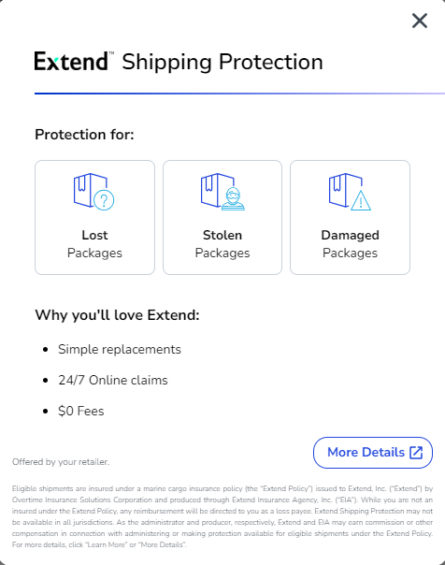
Task: Click the Damaged label text
Action: click(350, 235)
